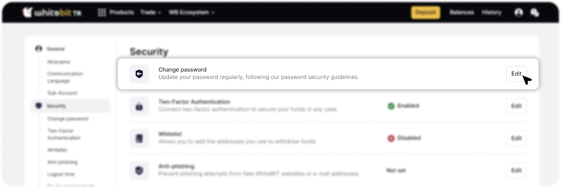The image size is (561, 188).
Task: Select Nickname in the sidebar
Action: pyautogui.click(x=59, y=62)
